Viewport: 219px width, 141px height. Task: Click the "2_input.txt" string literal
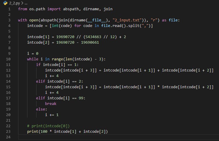point(127,20)
